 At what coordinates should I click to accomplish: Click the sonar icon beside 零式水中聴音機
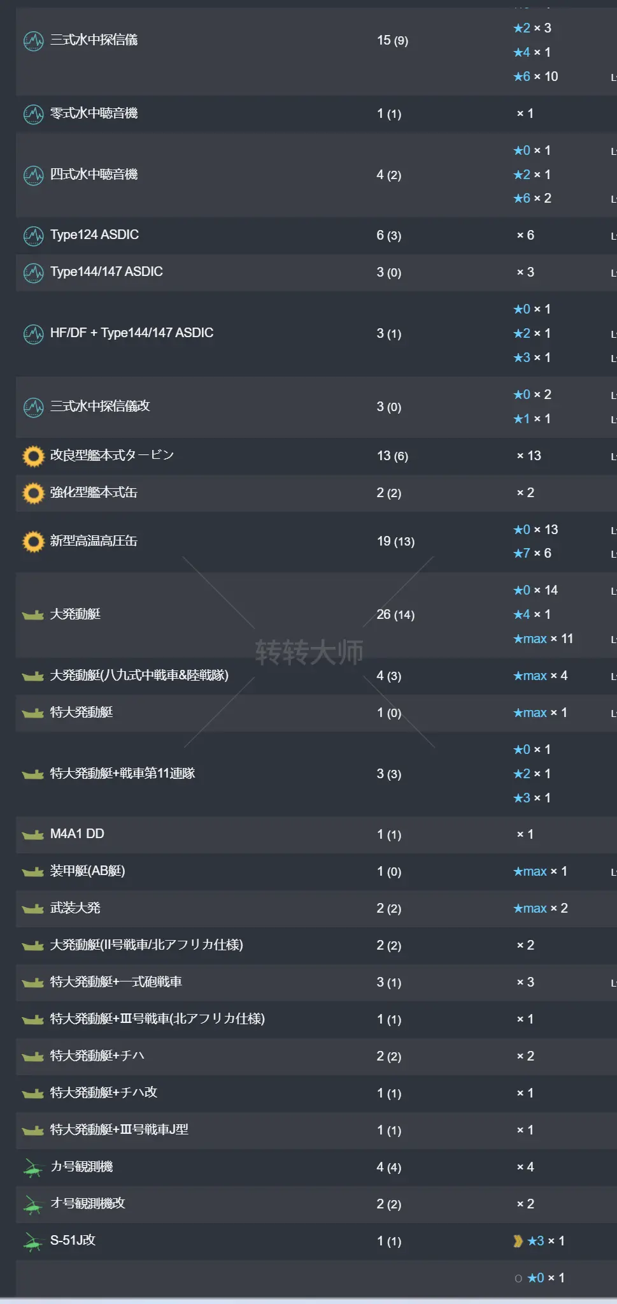(33, 114)
